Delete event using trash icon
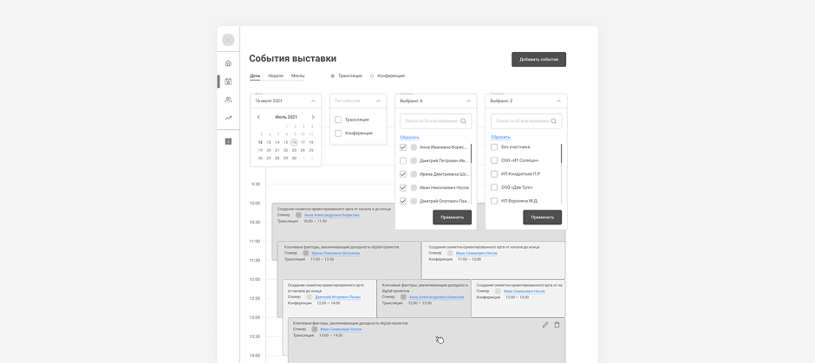The height and width of the screenshot is (363, 815). click(557, 325)
